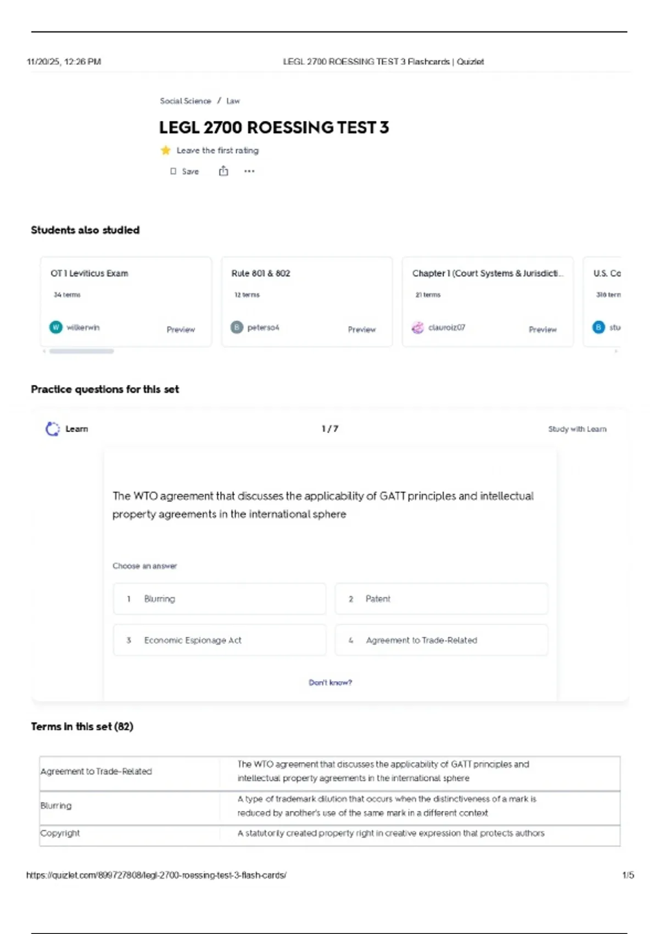Click peterso4's profile avatar
The width and height of the screenshot is (659, 934).
pyautogui.click(x=237, y=327)
